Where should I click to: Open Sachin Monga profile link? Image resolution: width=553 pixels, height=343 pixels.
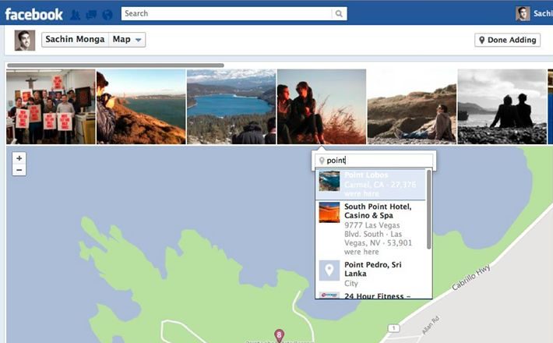point(76,40)
